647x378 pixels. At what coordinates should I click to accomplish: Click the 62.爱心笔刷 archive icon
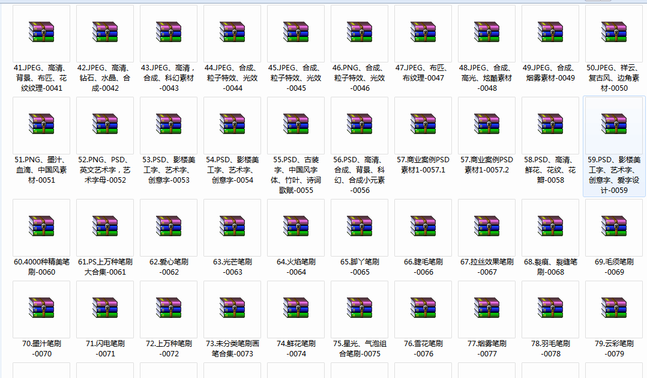pyautogui.click(x=168, y=228)
